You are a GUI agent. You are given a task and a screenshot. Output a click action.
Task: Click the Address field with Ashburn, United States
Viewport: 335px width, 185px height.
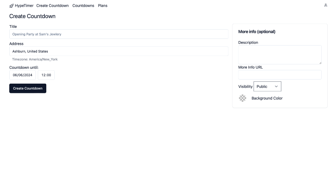coord(119,51)
